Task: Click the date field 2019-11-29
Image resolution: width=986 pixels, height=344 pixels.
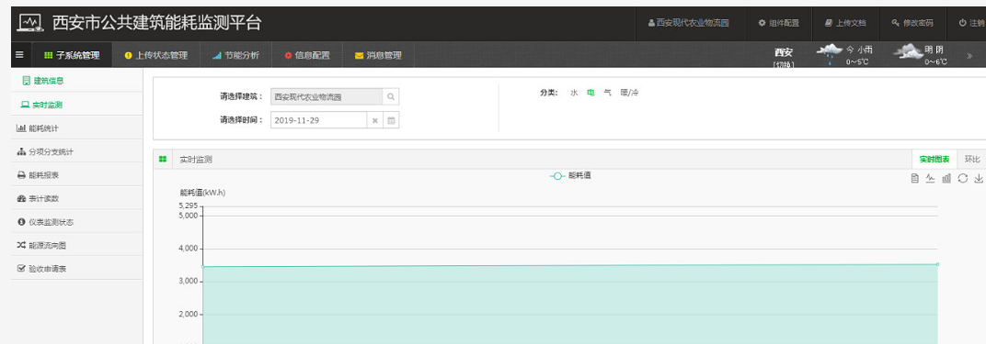Action: click(319, 120)
